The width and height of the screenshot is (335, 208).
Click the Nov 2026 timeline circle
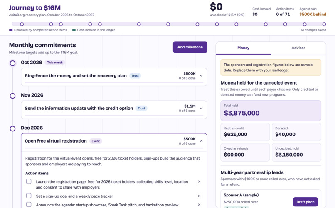12,96
